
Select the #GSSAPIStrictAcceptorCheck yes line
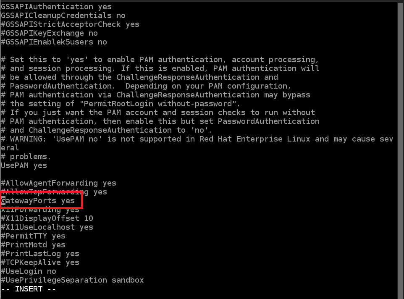[70, 24]
